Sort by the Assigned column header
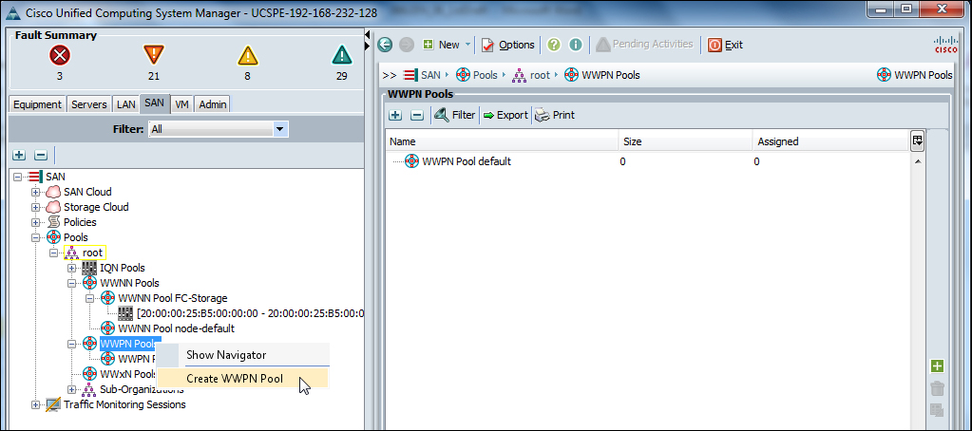 pyautogui.click(x=830, y=141)
